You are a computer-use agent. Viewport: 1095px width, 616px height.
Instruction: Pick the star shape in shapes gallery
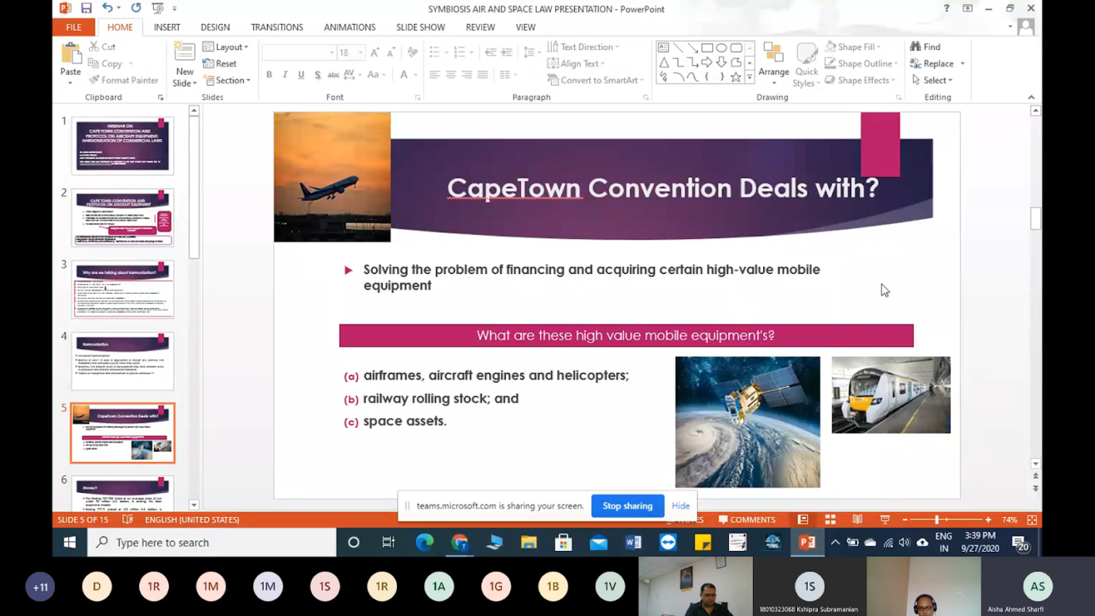(736, 77)
